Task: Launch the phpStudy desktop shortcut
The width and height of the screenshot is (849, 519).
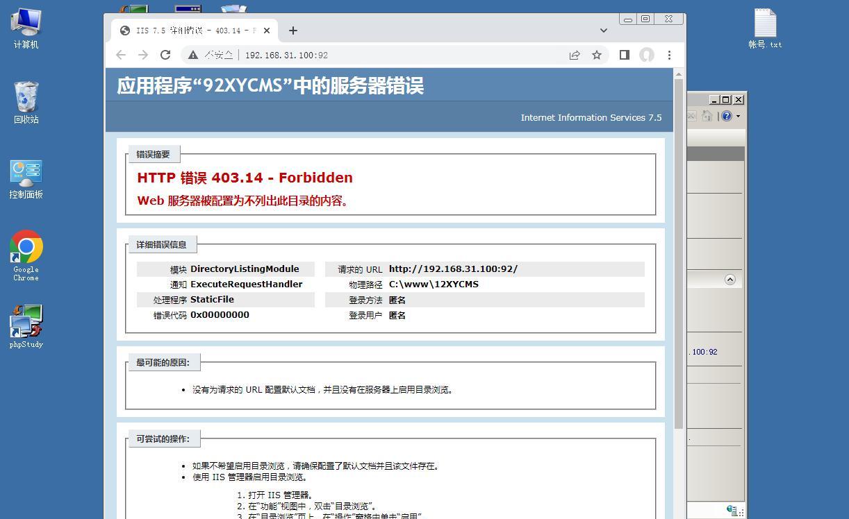Action: [x=26, y=326]
